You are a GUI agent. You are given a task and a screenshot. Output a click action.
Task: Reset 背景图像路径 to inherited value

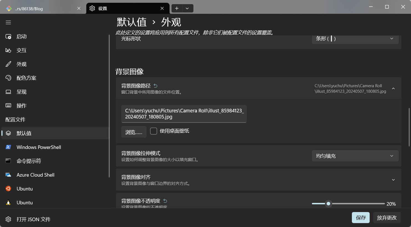[155, 86]
